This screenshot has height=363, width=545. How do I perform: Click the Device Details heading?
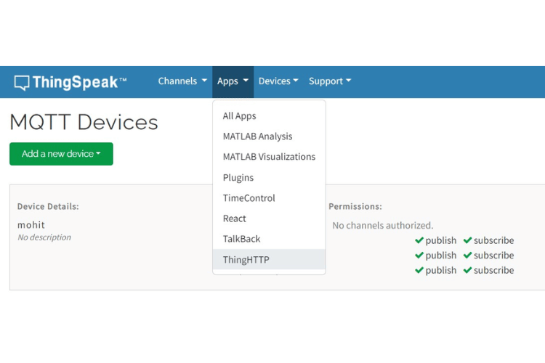pos(48,206)
